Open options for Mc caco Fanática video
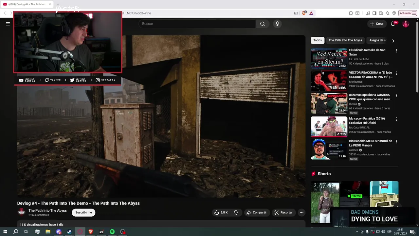Screen dimensions: 419x236 pos(396,119)
